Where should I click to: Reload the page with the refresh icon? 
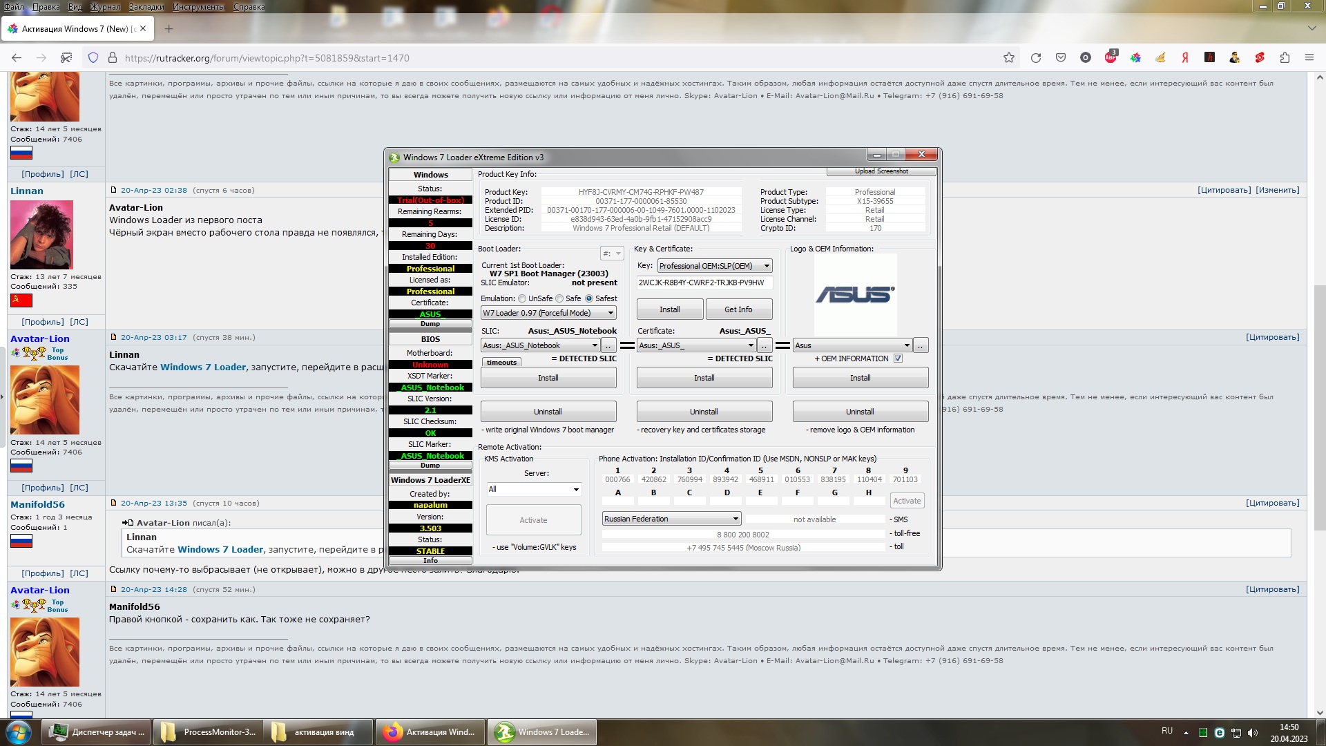1036,58
